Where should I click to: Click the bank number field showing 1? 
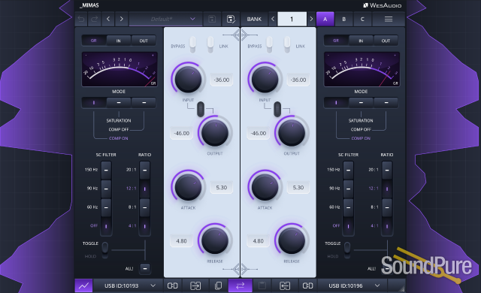tap(292, 19)
